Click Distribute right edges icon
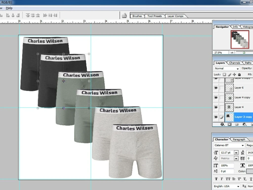 coord(55,15)
